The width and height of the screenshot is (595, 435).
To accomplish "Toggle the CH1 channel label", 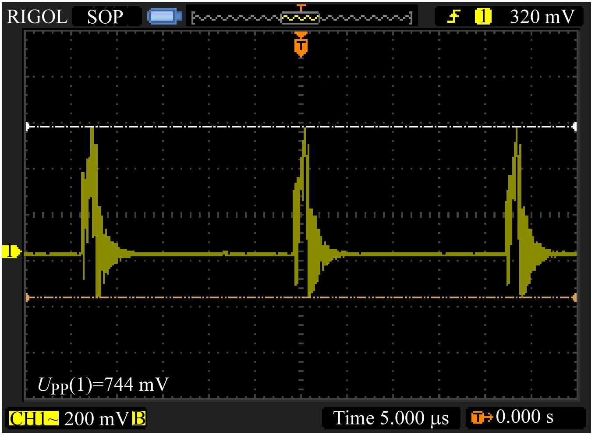I will [33, 418].
